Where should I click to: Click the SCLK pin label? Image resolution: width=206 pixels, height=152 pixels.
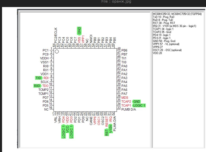[45, 82]
